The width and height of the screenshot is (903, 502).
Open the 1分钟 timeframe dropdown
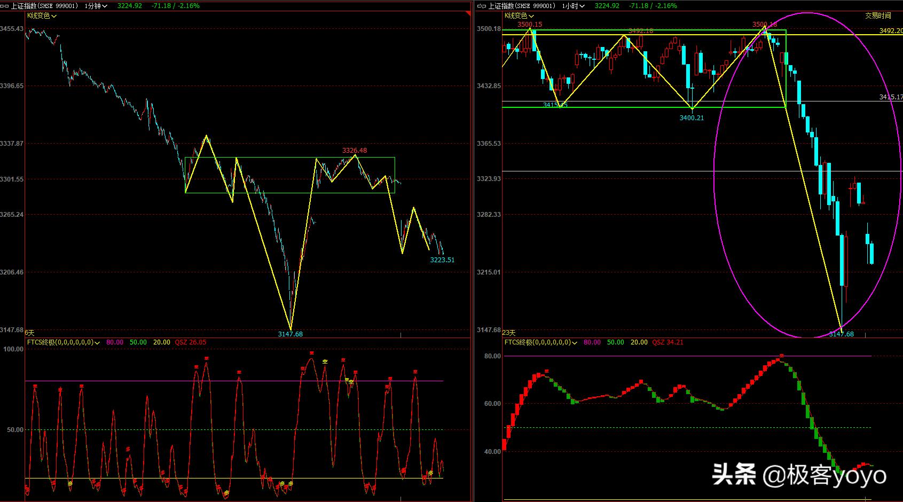click(96, 6)
